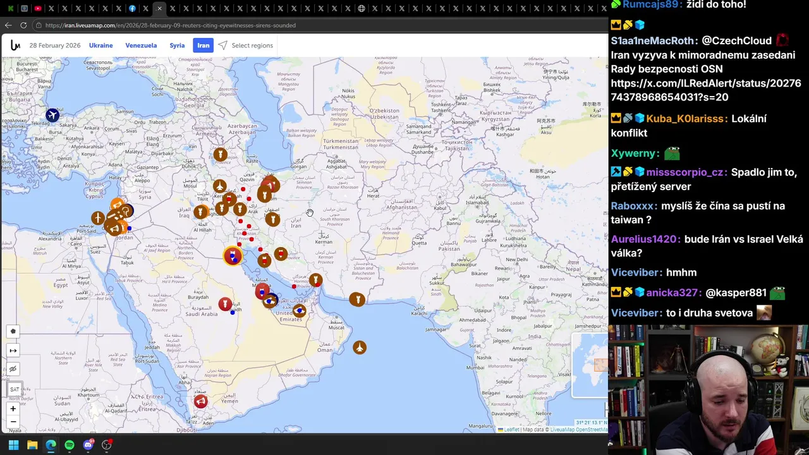The height and width of the screenshot is (455, 809).
Task: Switch to the green K browser tab
Action: coord(10,8)
